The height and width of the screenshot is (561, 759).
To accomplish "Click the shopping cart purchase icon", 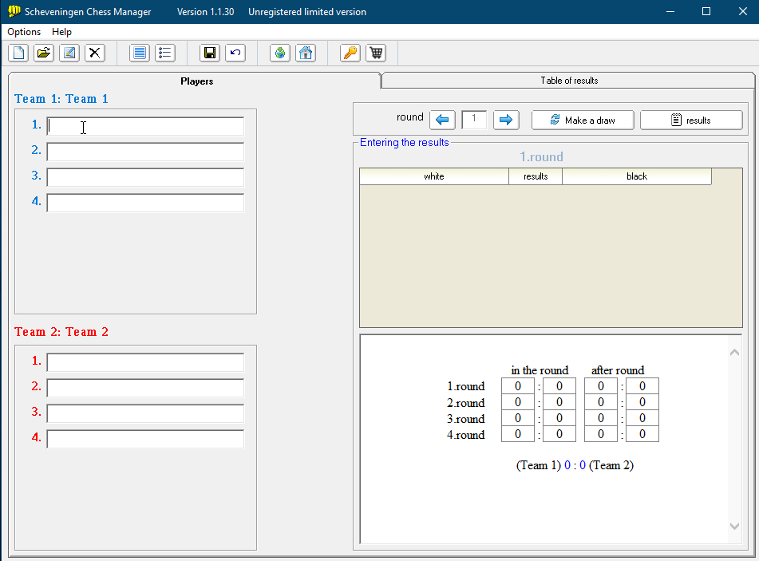I will coord(376,53).
